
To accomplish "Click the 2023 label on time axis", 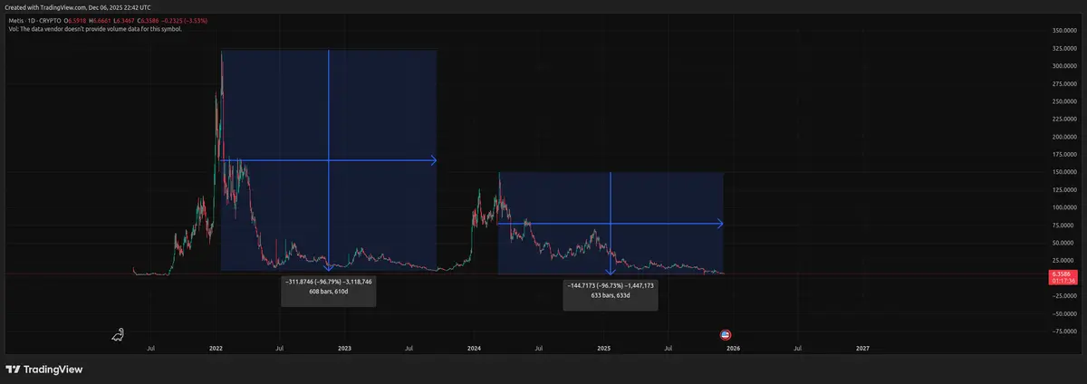I will coord(345,348).
